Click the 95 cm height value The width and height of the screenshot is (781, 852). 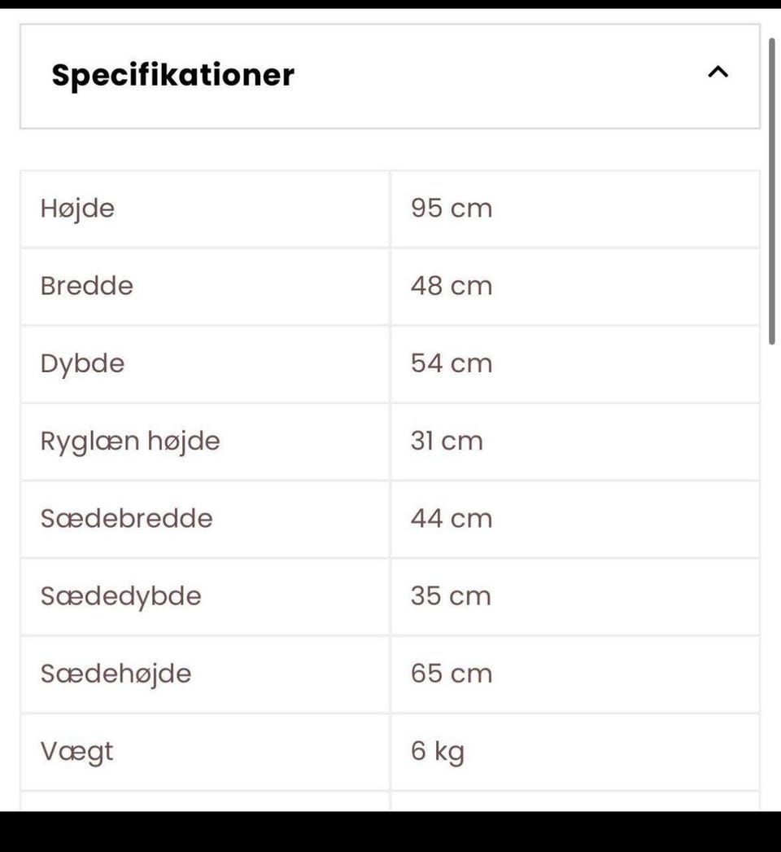452,209
